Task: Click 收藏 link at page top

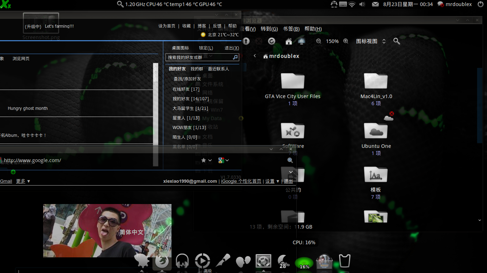Action: [186, 26]
